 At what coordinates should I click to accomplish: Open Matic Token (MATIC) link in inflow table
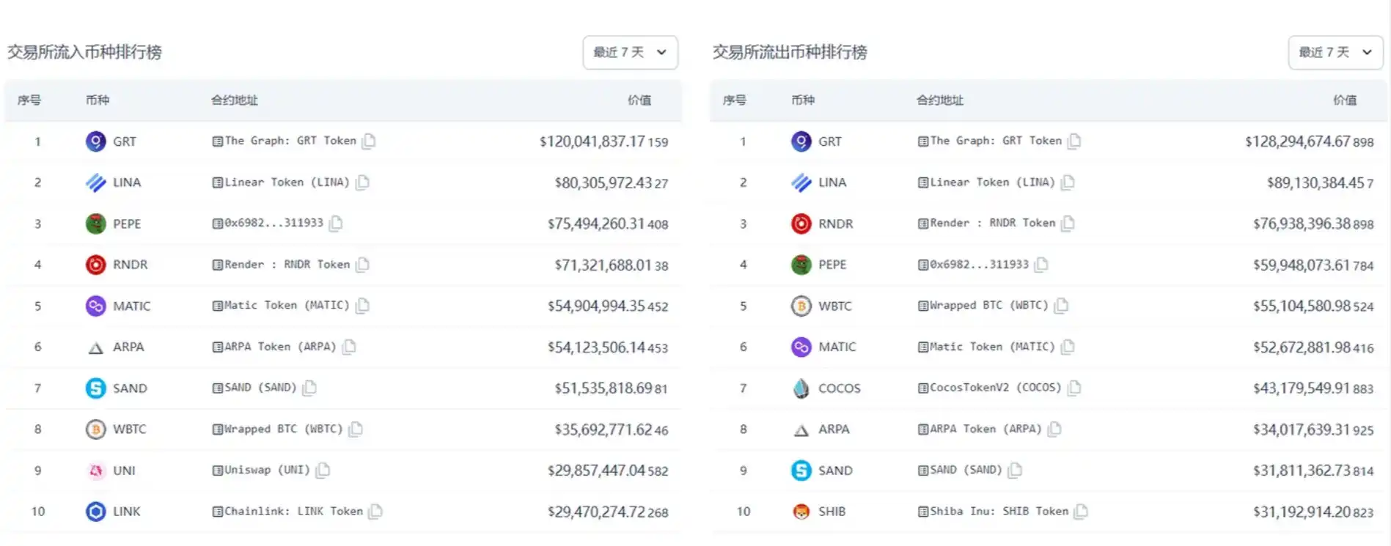[x=286, y=306]
